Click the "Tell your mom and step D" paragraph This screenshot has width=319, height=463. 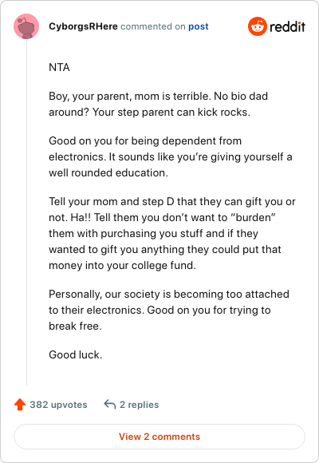(172, 233)
